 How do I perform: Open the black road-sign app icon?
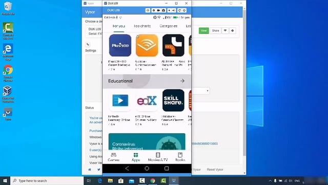coord(173,46)
